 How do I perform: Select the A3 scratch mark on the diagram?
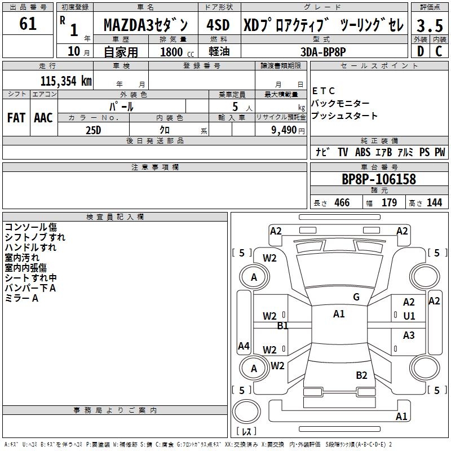pyautogui.click(x=409, y=335)
